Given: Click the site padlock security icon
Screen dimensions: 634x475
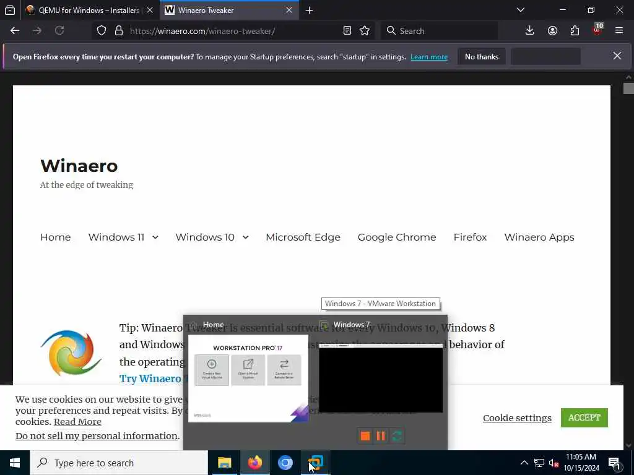Looking at the screenshot, I should tap(118, 31).
